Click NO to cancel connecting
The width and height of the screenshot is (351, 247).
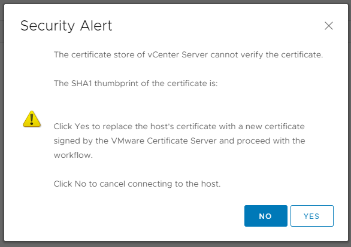(266, 216)
